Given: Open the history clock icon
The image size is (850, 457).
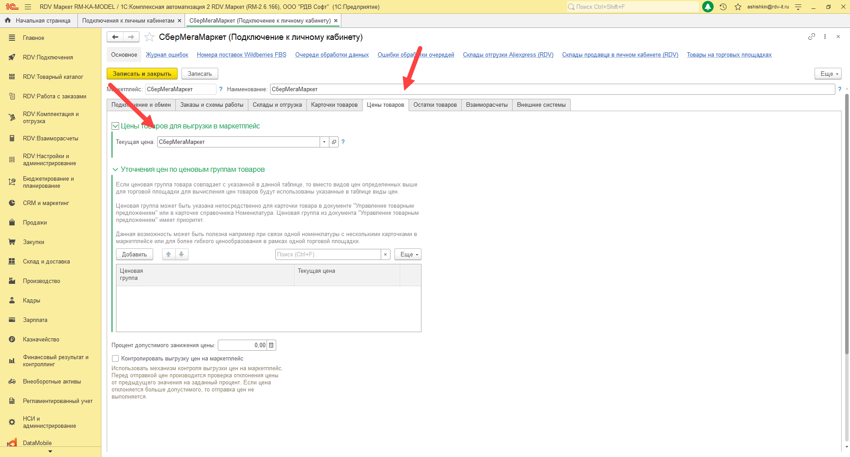Looking at the screenshot, I should [x=723, y=7].
